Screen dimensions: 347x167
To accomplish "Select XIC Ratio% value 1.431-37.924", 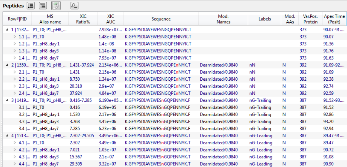I will [x=81, y=65].
